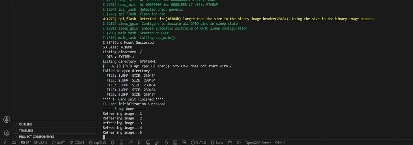
Task: Open problems panel showing 5 errors
Action: pos(198,142)
